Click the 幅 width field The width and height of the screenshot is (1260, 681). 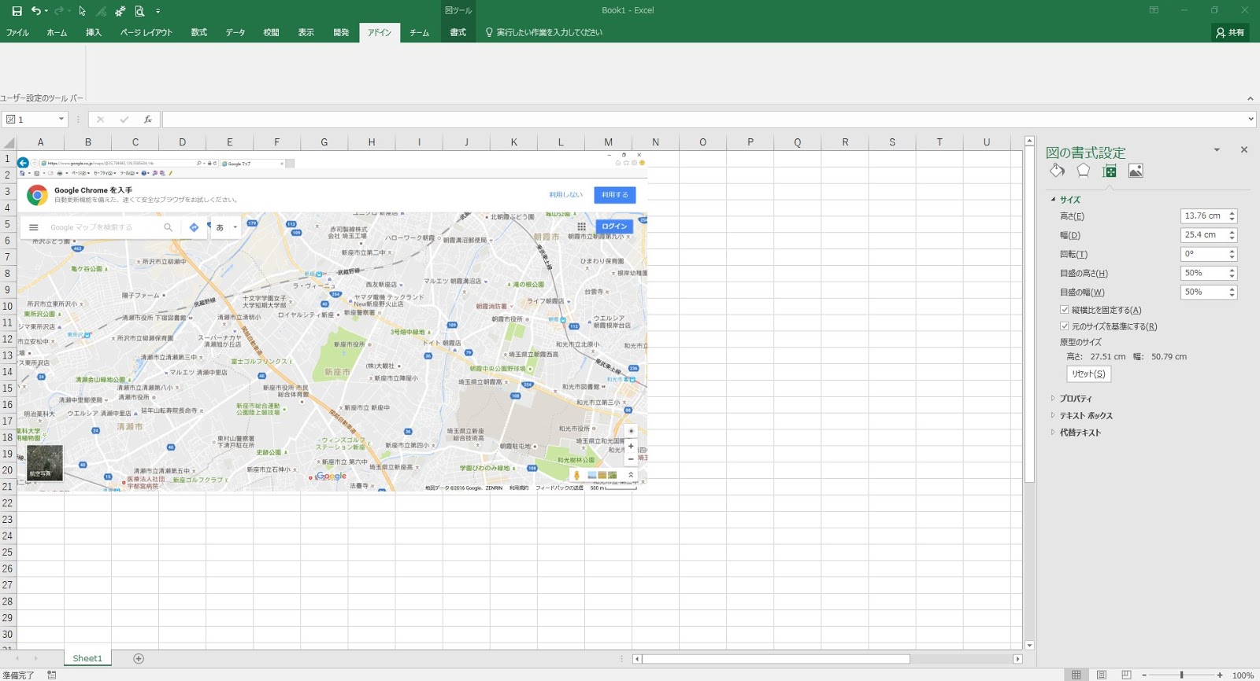click(1203, 235)
